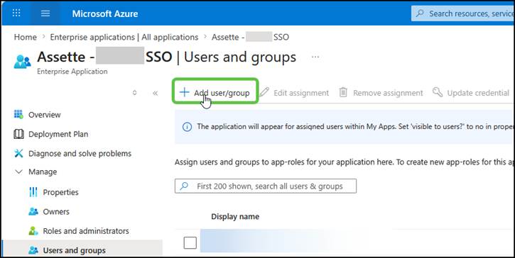
Task: Open Roles and administrators
Action: 86,231
